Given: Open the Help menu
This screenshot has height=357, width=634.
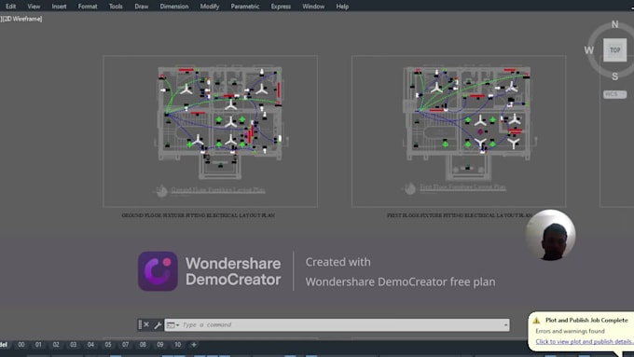Looking at the screenshot, I should point(342,7).
